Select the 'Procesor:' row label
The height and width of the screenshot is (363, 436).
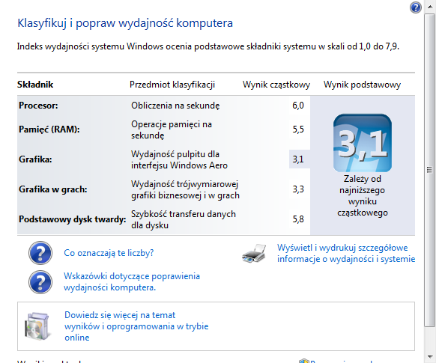(38, 106)
